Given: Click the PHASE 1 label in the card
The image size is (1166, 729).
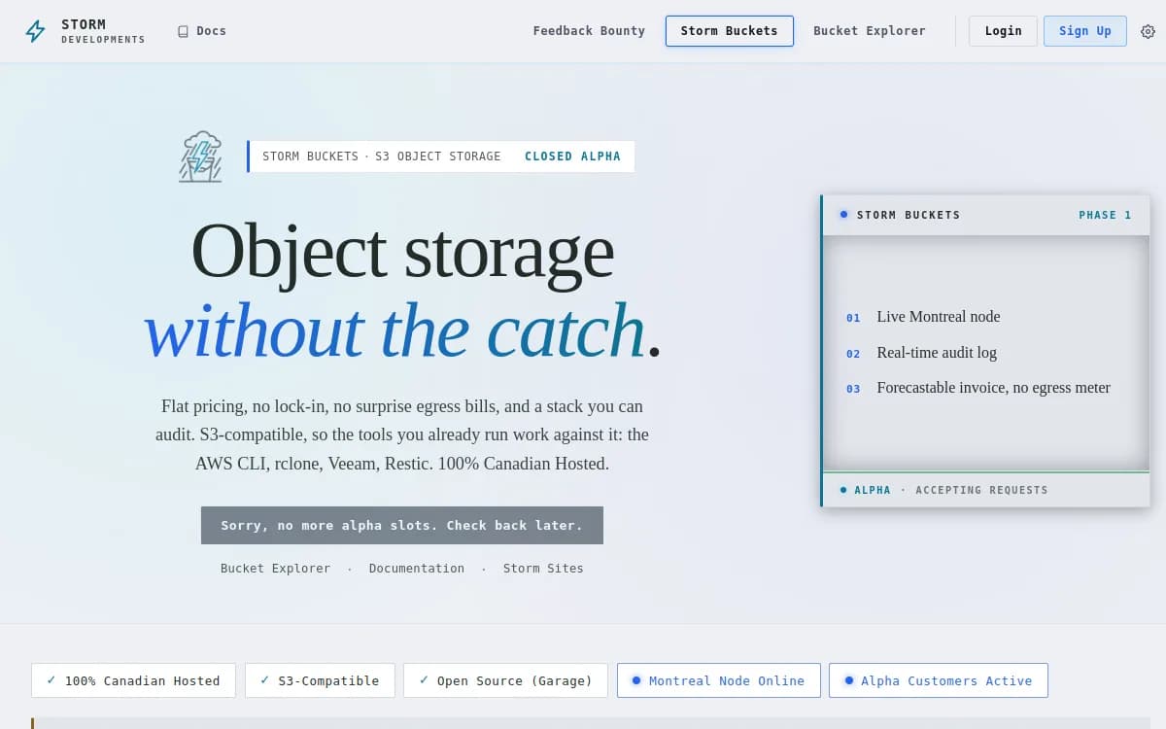Looking at the screenshot, I should click(x=1105, y=215).
